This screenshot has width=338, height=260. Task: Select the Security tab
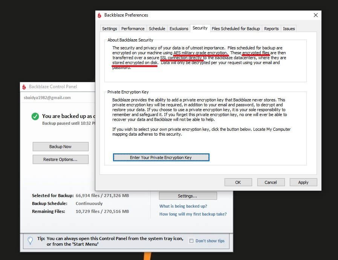200,28
